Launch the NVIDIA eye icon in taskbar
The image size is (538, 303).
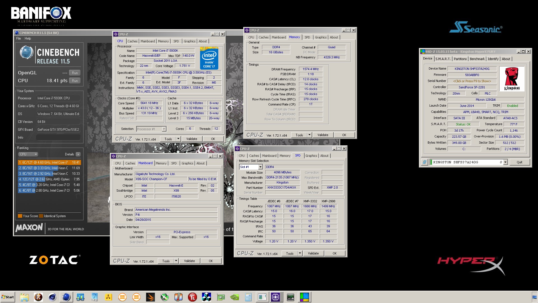point(235,297)
